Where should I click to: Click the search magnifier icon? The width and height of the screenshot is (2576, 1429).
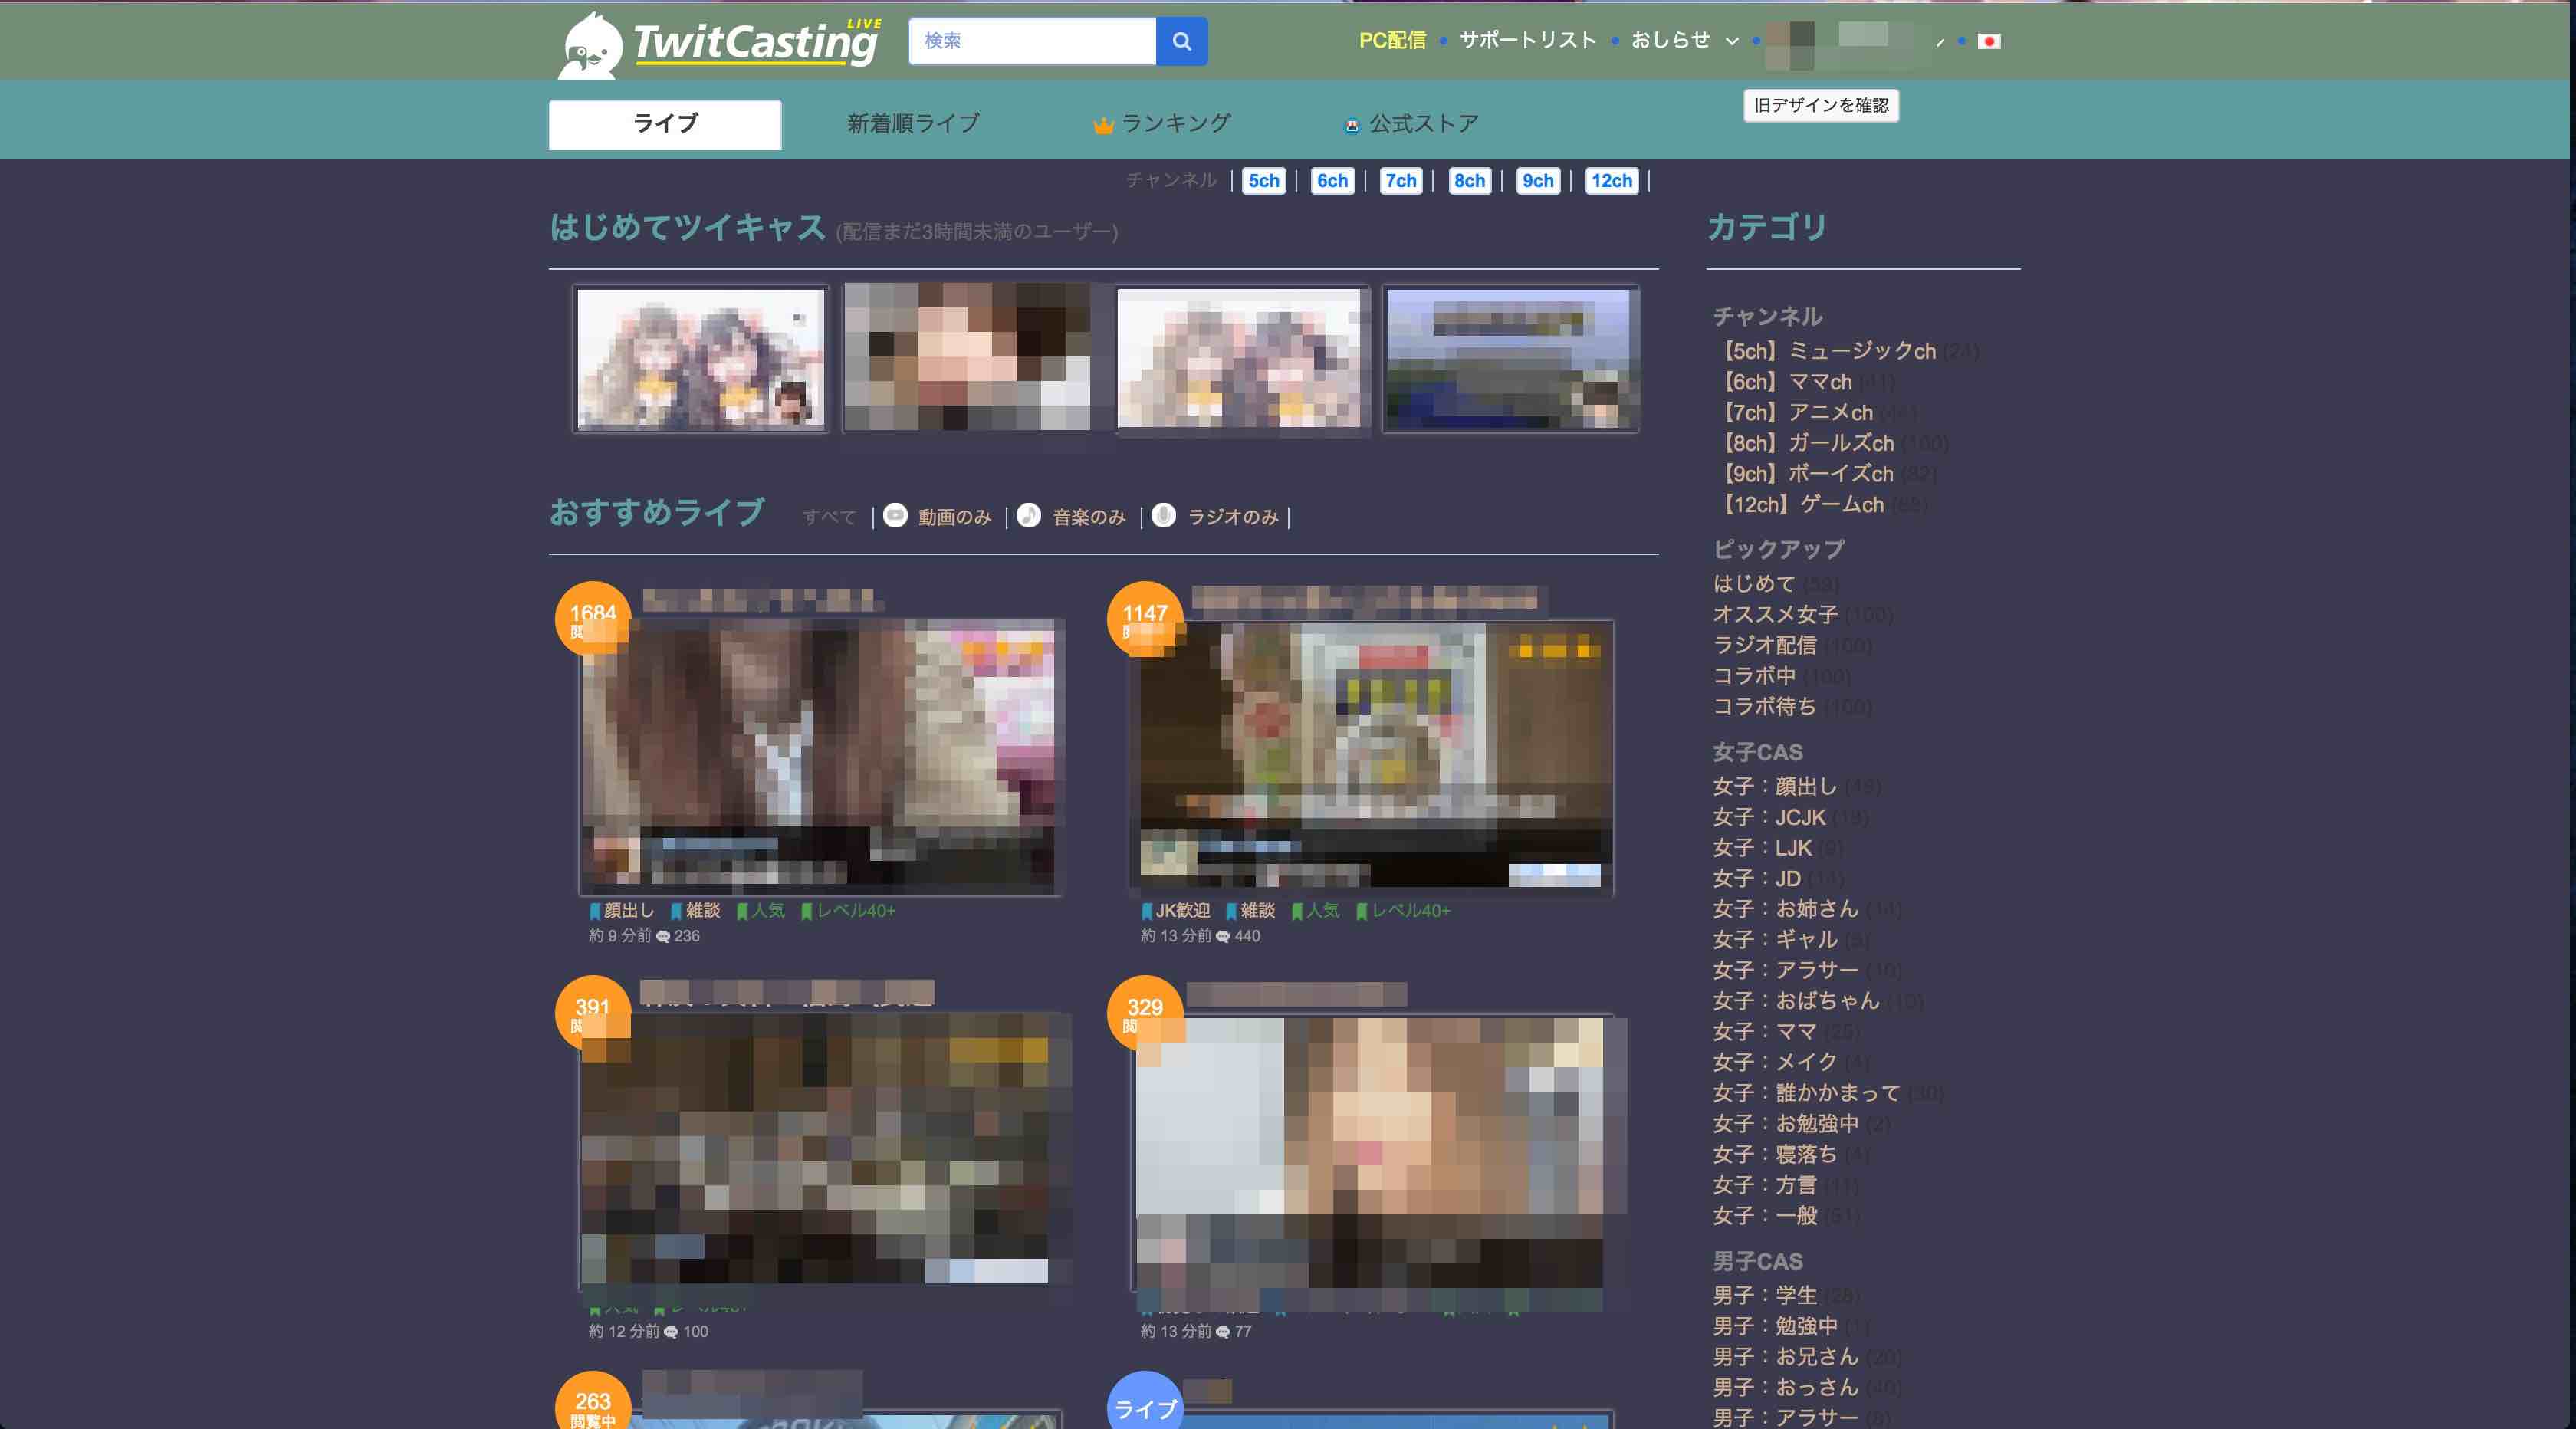point(1181,41)
